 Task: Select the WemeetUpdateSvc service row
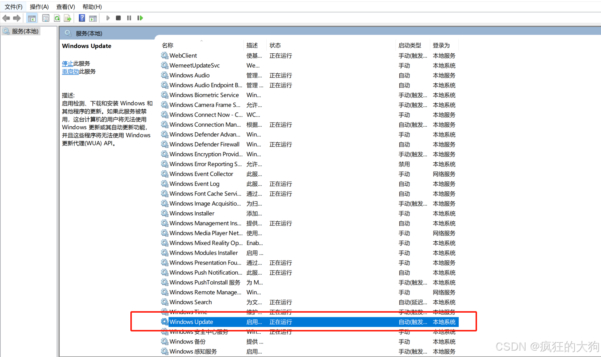[x=310, y=65]
